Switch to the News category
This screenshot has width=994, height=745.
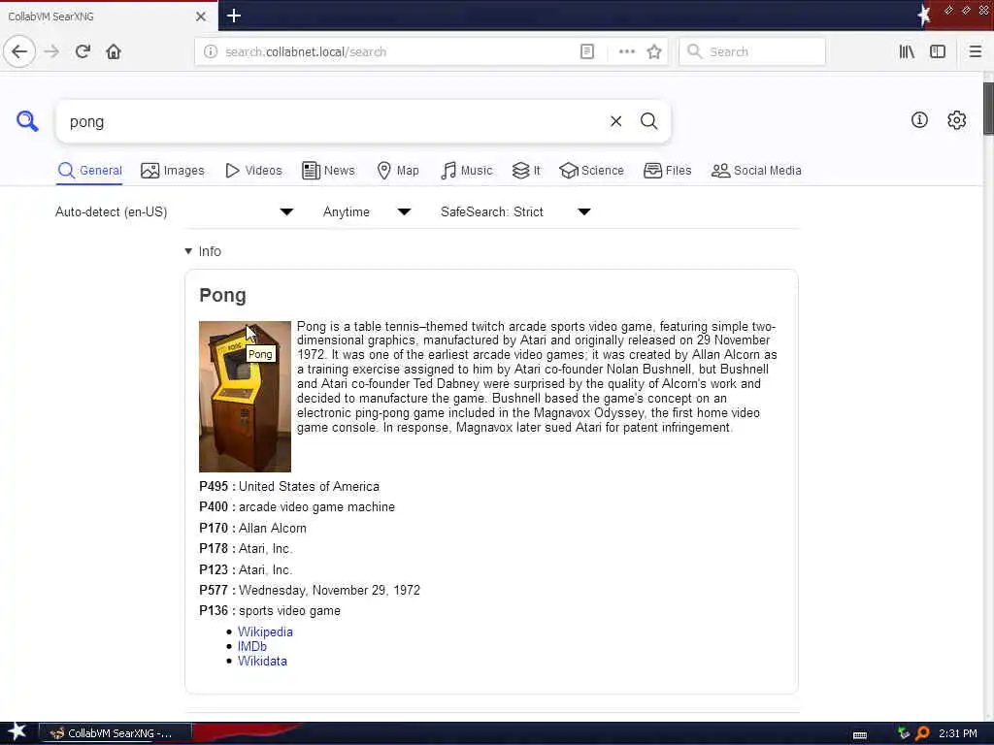pyautogui.click(x=328, y=171)
